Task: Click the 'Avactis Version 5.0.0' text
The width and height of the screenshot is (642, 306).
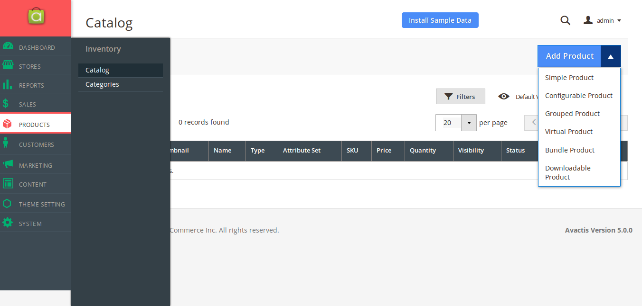Action: pyautogui.click(x=599, y=230)
